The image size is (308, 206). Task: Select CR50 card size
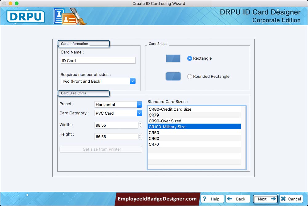click(194, 133)
